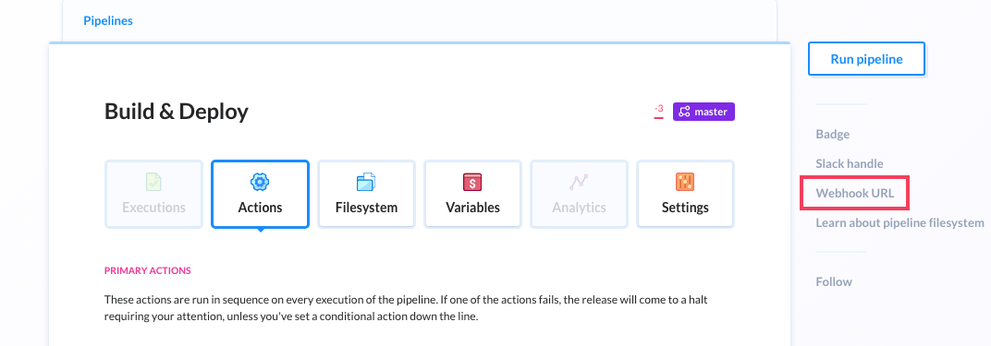Click the Run pipeline button
The image size is (991, 346).
866,59
